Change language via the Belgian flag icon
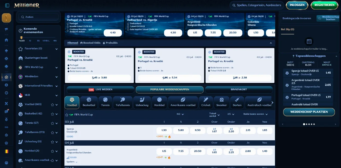341x168 pixels. point(6,151)
